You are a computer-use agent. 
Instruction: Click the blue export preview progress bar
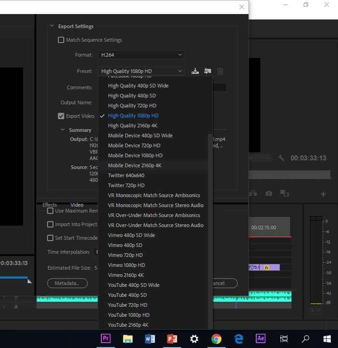pos(14,277)
